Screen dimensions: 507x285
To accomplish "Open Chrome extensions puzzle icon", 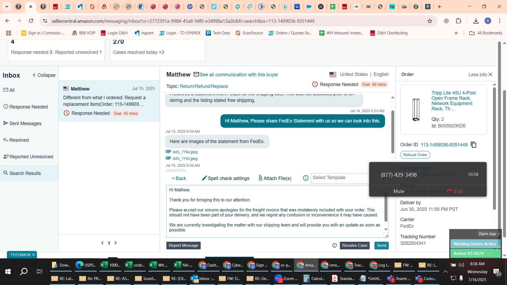I will [x=459, y=21].
